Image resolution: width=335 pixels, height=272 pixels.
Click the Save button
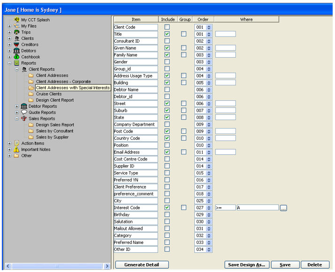pos(285,265)
